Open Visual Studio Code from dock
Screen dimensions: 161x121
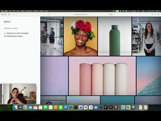click(86, 108)
